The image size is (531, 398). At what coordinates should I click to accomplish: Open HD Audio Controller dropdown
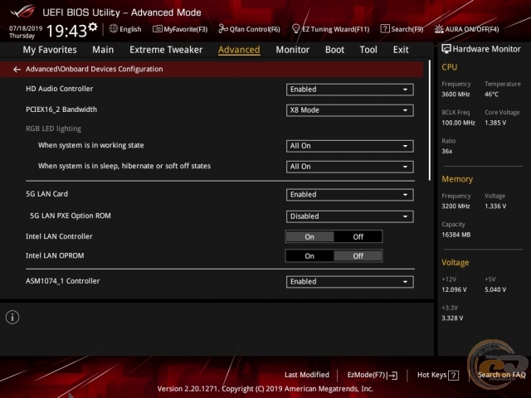pyautogui.click(x=350, y=90)
